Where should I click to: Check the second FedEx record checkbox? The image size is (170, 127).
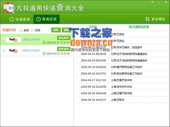pos(4,50)
